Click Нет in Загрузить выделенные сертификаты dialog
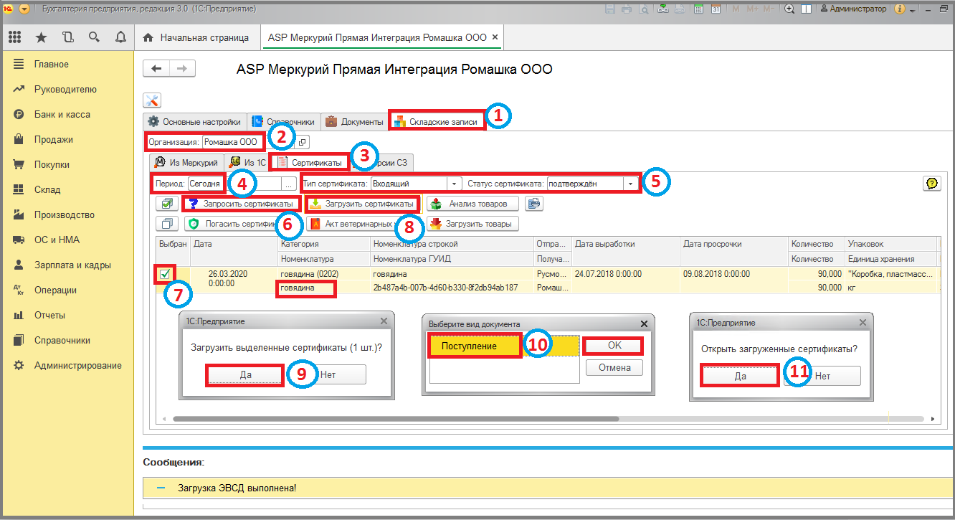This screenshot has width=955, height=520. point(328,374)
